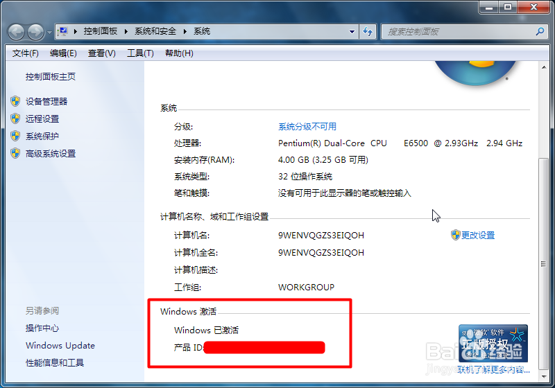The image size is (555, 388).
Task: Open 设备管理器 link
Action: [46, 101]
